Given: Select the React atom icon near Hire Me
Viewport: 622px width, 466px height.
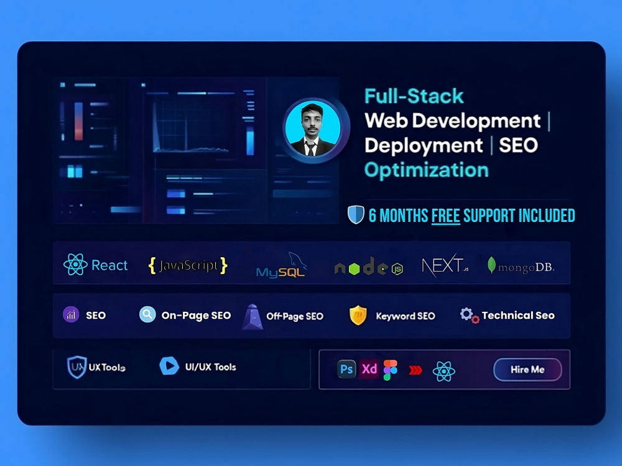Looking at the screenshot, I should tap(443, 372).
